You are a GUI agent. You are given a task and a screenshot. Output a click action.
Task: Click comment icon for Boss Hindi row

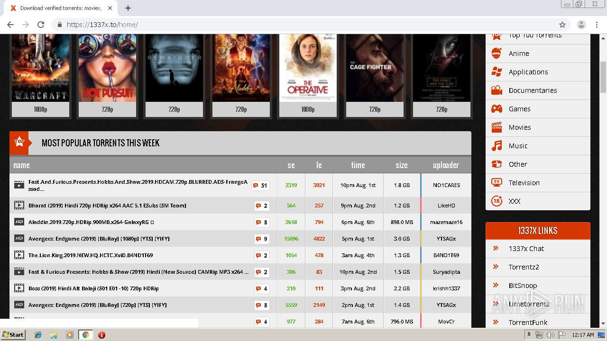click(x=258, y=289)
